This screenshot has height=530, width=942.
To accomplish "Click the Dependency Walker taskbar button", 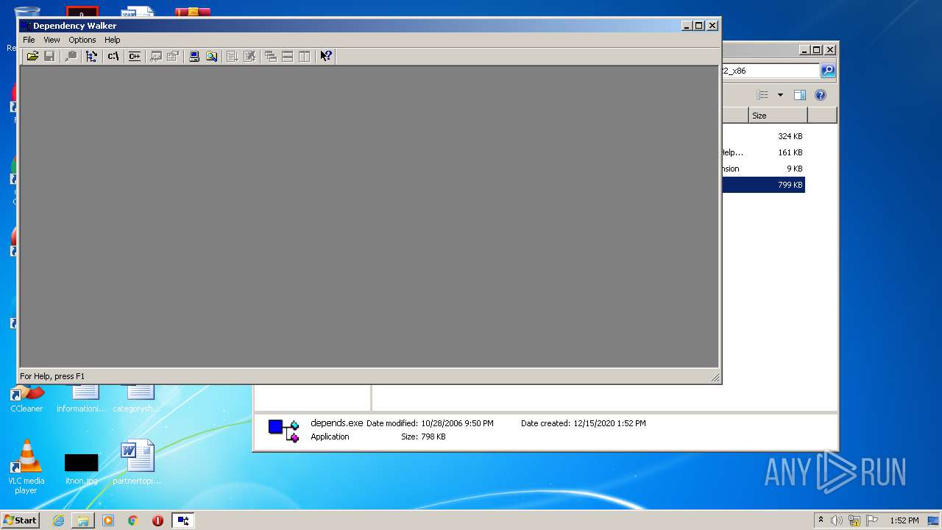I will coord(183,520).
